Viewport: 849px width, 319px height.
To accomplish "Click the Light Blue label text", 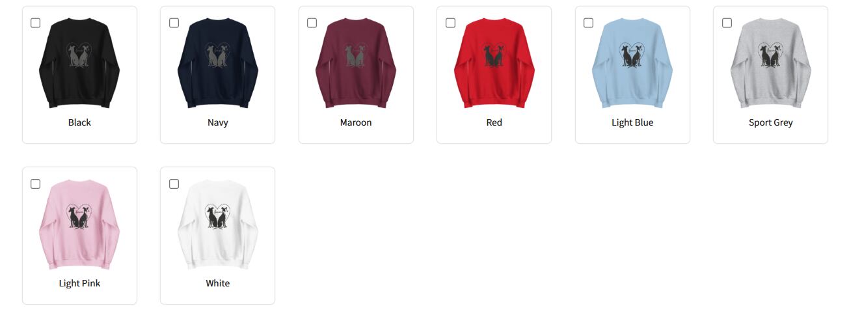I will pyautogui.click(x=632, y=122).
